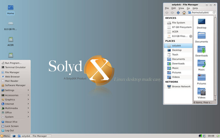The width and height of the screenshot is (220, 138).
Task: Select the Videos folder icon in file pane
Action: [201, 93]
